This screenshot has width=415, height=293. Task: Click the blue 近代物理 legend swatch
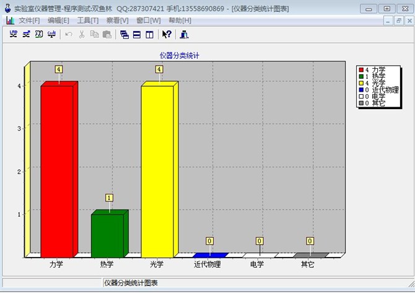361,90
